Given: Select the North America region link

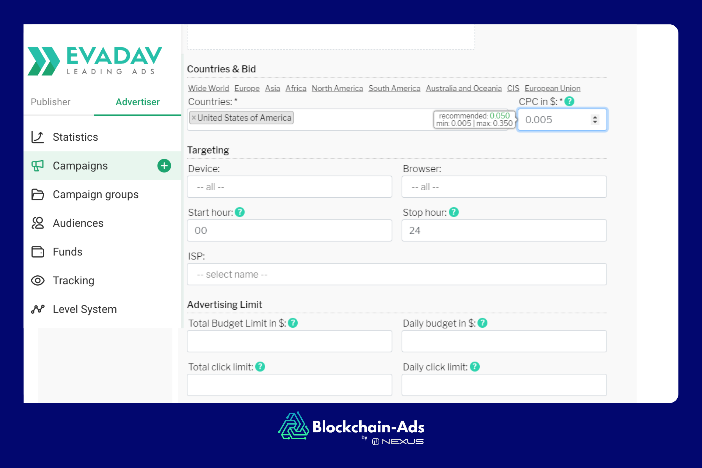Looking at the screenshot, I should [x=337, y=89].
